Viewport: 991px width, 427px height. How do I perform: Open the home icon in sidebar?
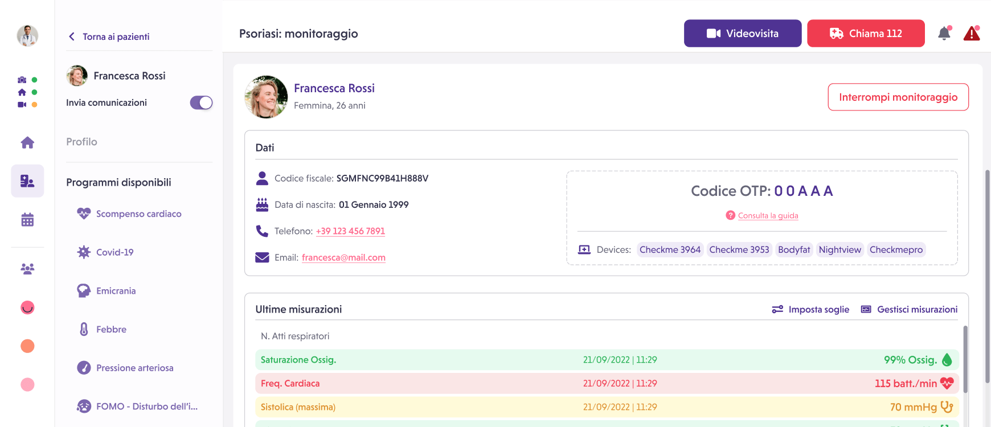pyautogui.click(x=27, y=142)
